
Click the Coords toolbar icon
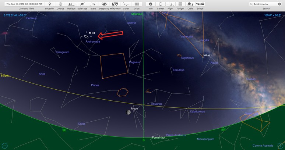pos(60,4)
